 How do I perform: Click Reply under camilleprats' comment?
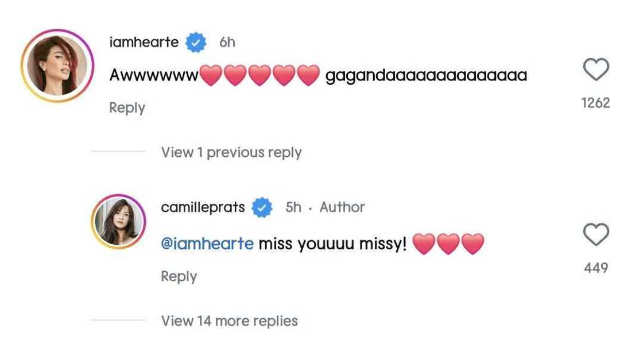pos(178,276)
